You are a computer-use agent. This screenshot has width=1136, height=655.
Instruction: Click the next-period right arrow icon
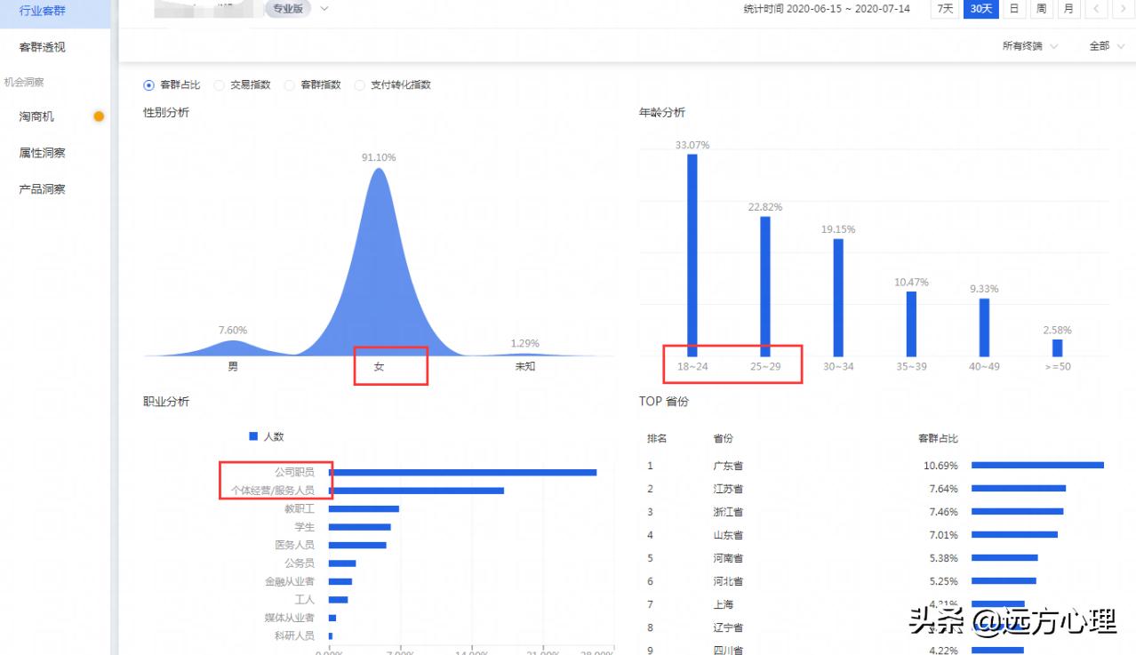[1123, 9]
